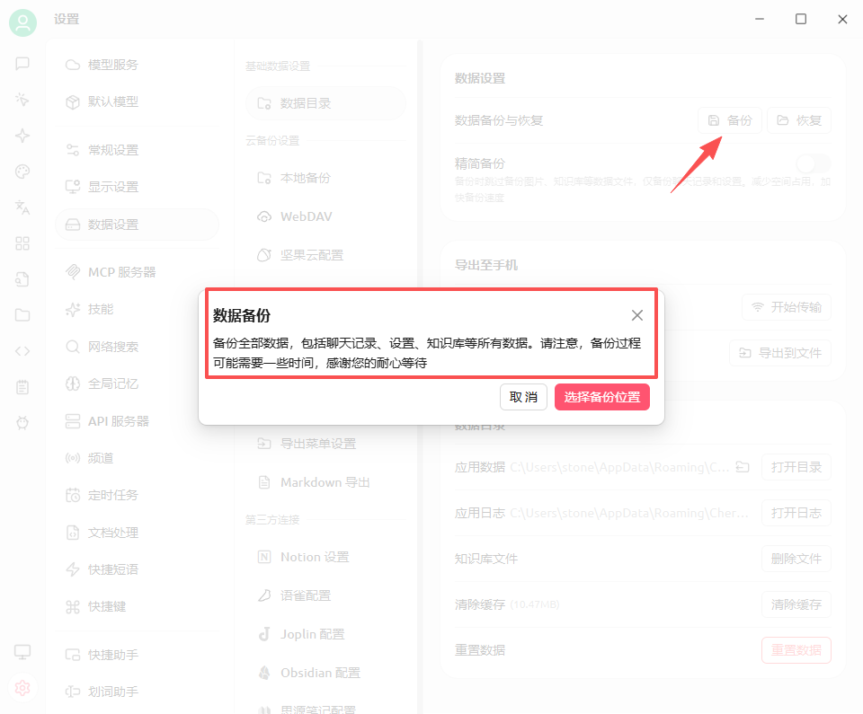Open the chat assistant sidebar icon
The image size is (863, 714).
pos(22,64)
